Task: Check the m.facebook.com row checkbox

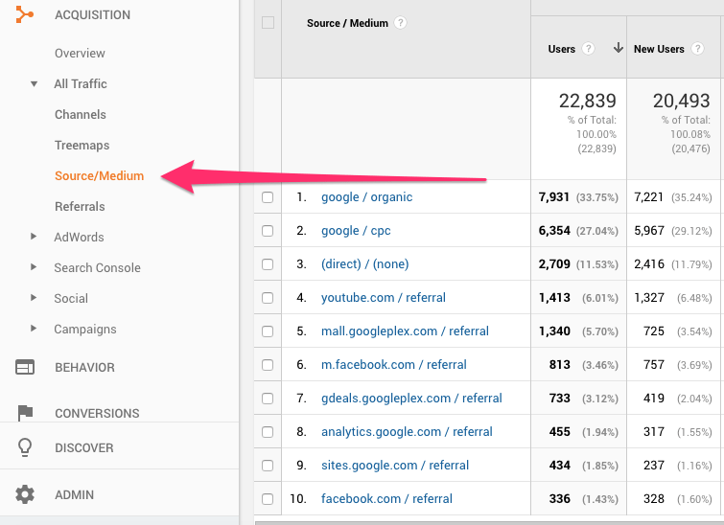Action: [x=268, y=365]
